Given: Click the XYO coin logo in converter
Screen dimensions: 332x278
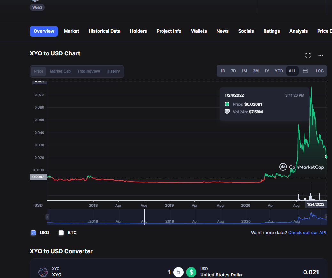Looking at the screenshot, I should click(43, 272).
